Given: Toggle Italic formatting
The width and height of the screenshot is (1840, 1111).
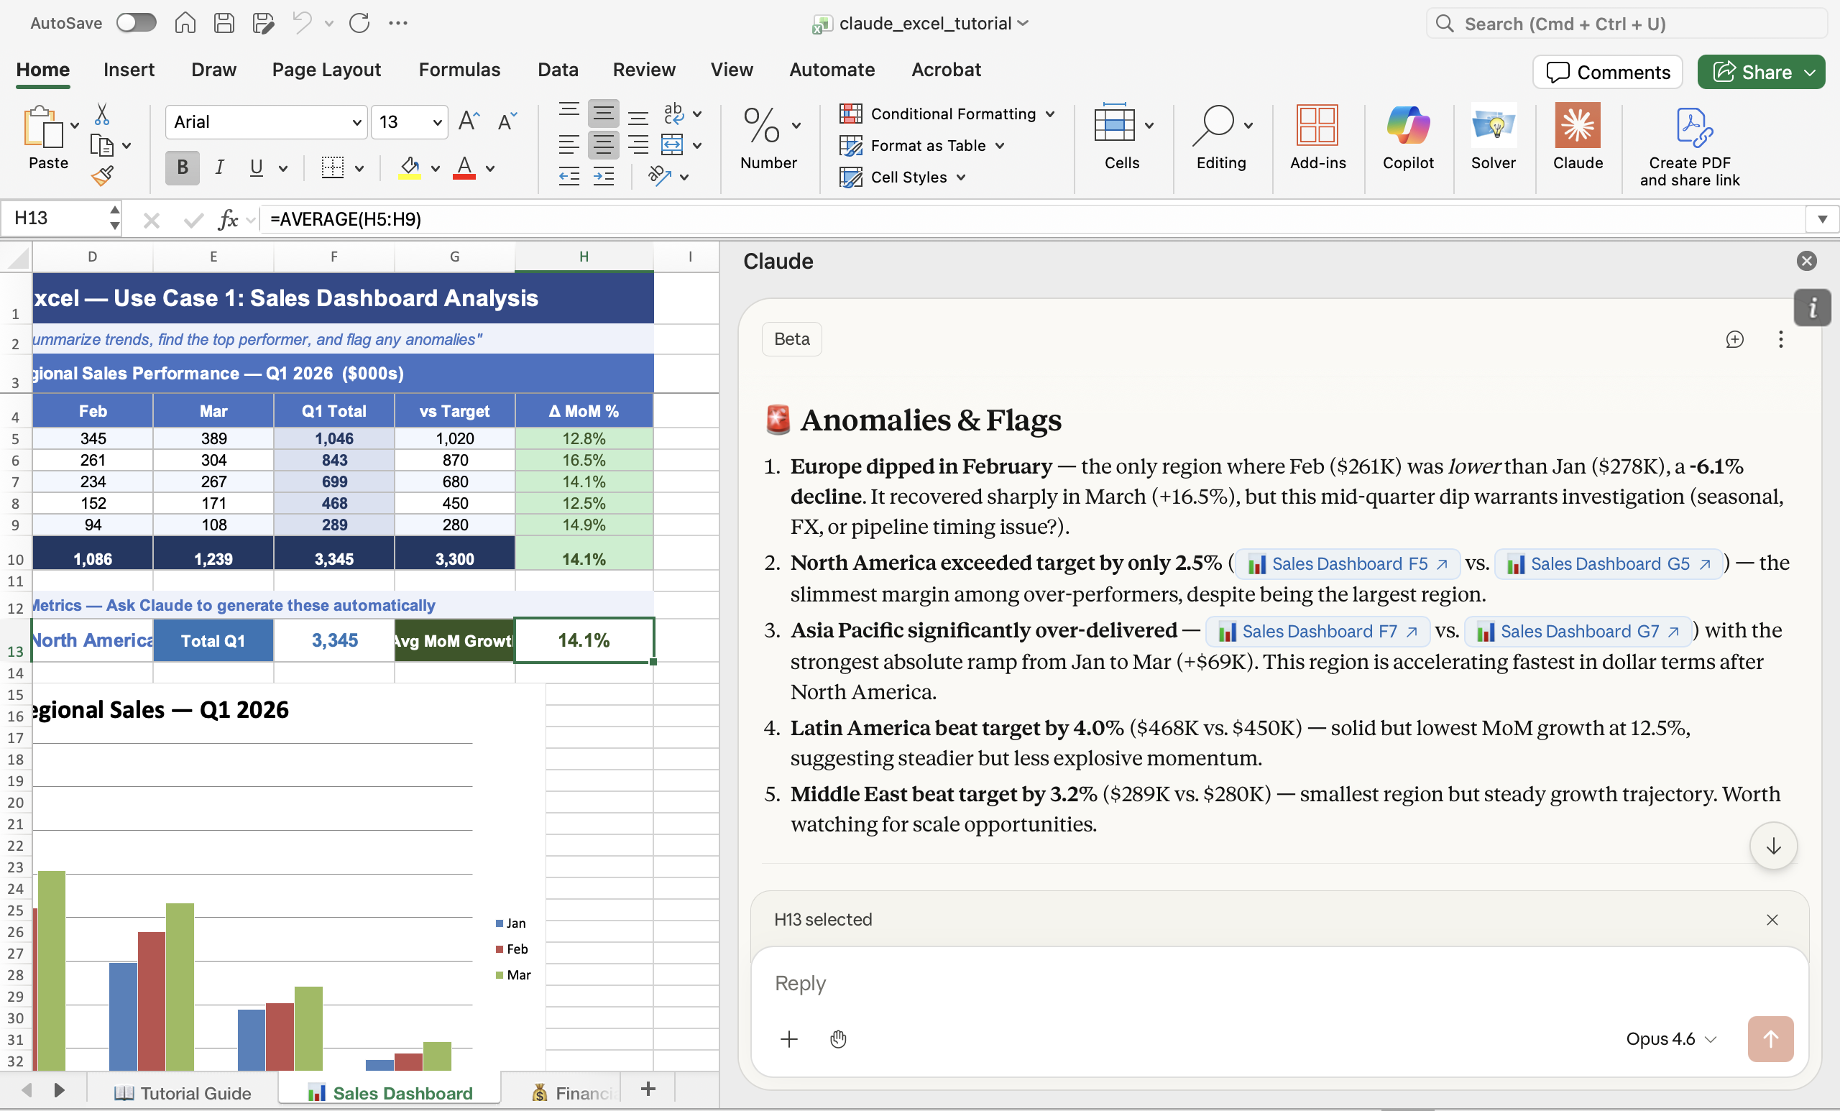Looking at the screenshot, I should [x=218, y=168].
